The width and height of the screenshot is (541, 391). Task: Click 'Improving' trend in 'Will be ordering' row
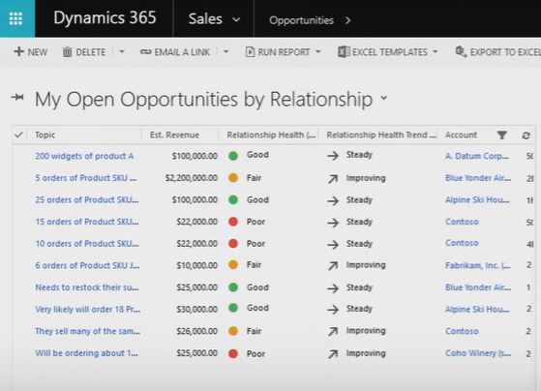click(x=366, y=353)
